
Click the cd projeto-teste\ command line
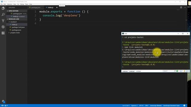[x=134, y=37]
